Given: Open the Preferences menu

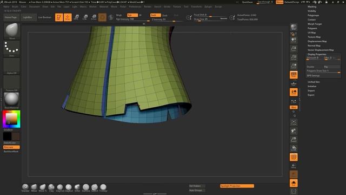Looking at the screenshot, I should (135, 6).
